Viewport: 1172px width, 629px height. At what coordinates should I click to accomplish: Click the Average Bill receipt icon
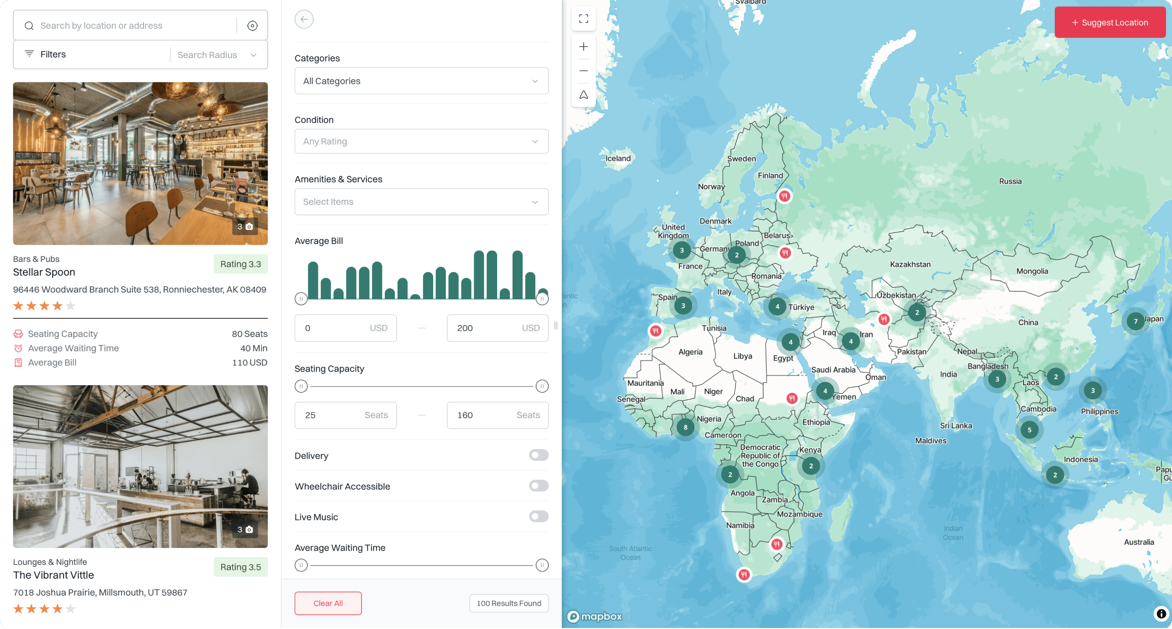[18, 363]
